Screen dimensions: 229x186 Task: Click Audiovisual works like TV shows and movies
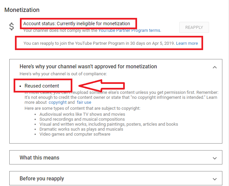click(x=82, y=114)
